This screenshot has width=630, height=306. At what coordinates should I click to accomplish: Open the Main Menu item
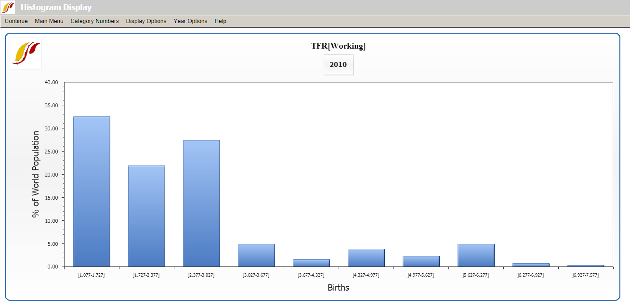49,21
